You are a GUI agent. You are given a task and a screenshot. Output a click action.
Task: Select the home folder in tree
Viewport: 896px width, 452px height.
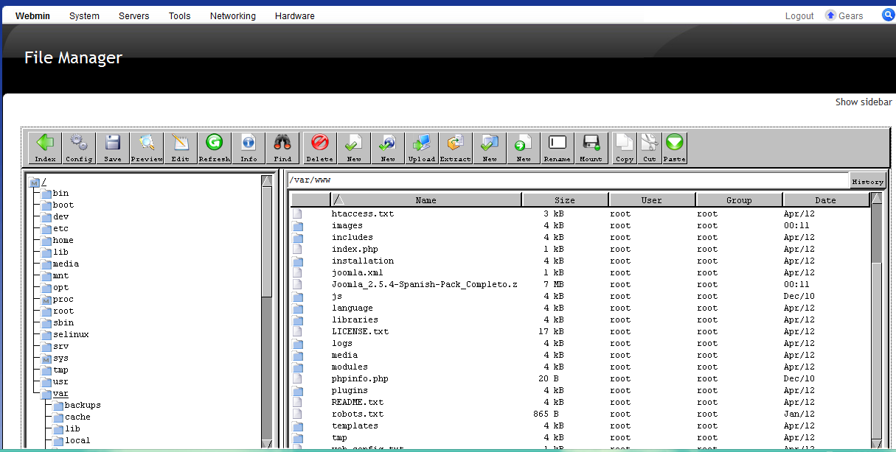pos(63,240)
